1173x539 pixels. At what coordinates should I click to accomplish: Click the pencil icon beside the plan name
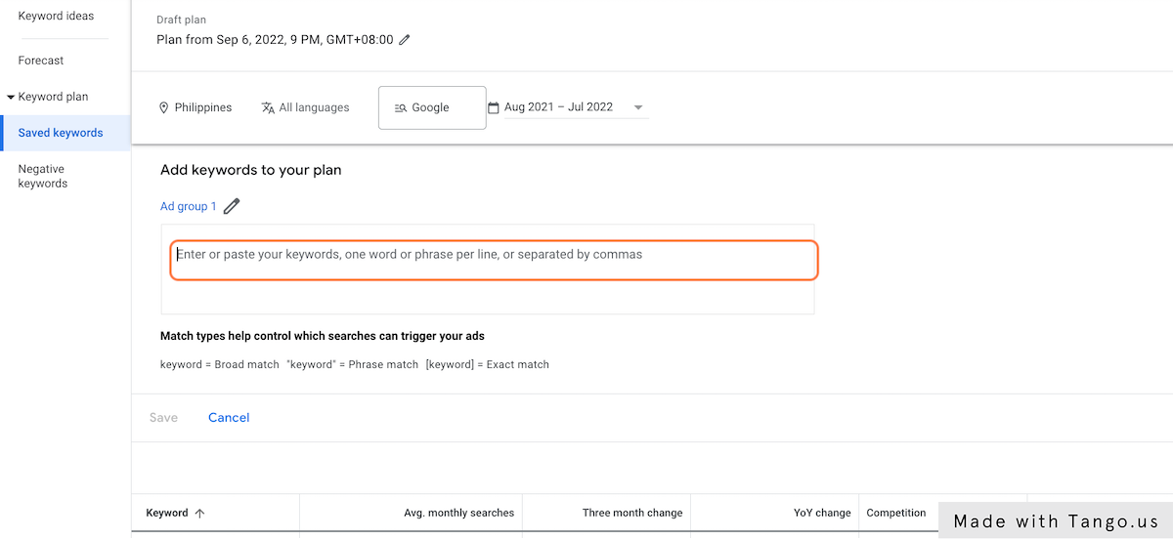(405, 40)
